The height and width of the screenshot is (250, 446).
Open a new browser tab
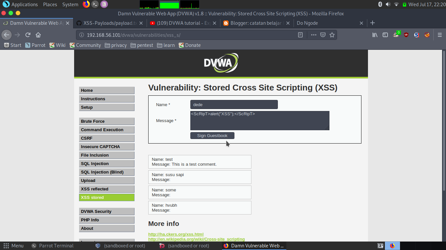pyautogui.click(x=373, y=23)
